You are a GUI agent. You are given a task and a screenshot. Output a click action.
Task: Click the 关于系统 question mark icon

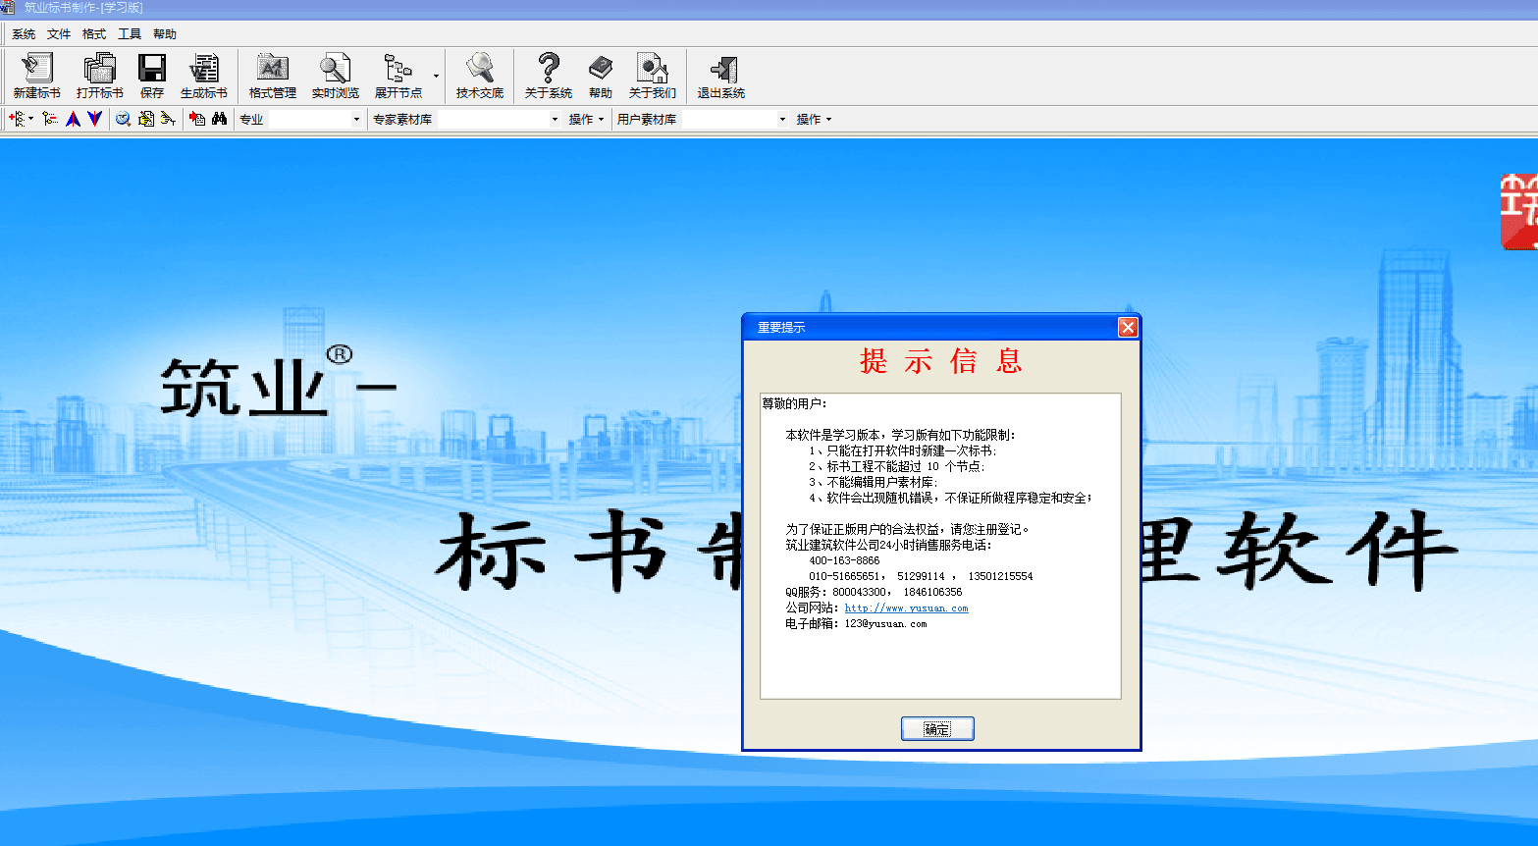pos(548,76)
